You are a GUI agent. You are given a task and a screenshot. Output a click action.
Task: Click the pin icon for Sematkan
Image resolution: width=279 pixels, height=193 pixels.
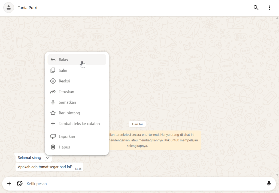53,102
